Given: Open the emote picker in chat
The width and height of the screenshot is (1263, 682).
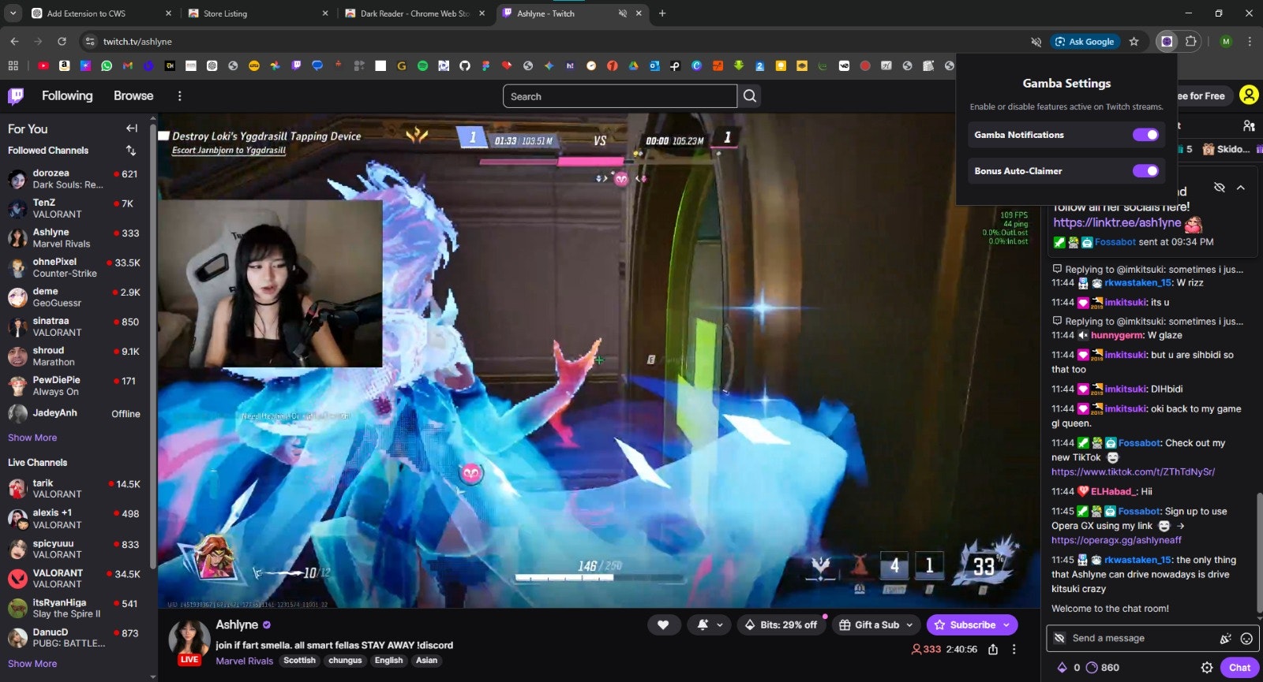Looking at the screenshot, I should click(x=1246, y=639).
